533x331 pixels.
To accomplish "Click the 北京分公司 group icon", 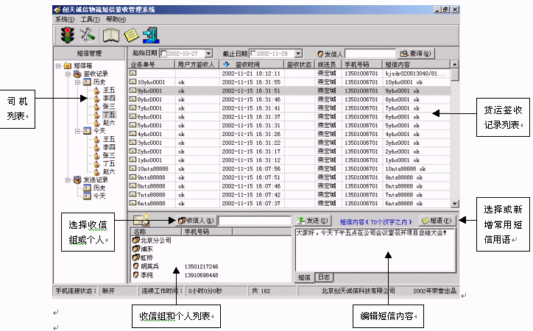I will [x=135, y=240].
